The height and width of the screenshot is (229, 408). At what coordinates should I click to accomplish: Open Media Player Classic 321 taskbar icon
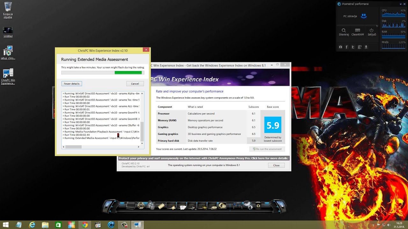98,225
